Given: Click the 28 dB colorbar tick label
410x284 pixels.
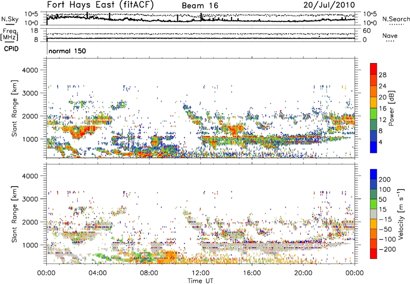Looking at the screenshot, I should pyautogui.click(x=382, y=75).
